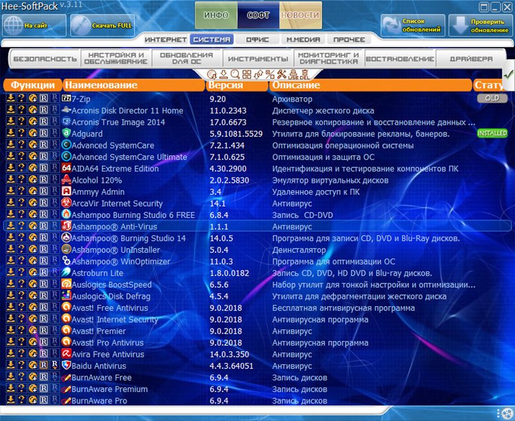Open the ДРАЙВЕРА subcategory
515x421 pixels.
pyautogui.click(x=471, y=59)
